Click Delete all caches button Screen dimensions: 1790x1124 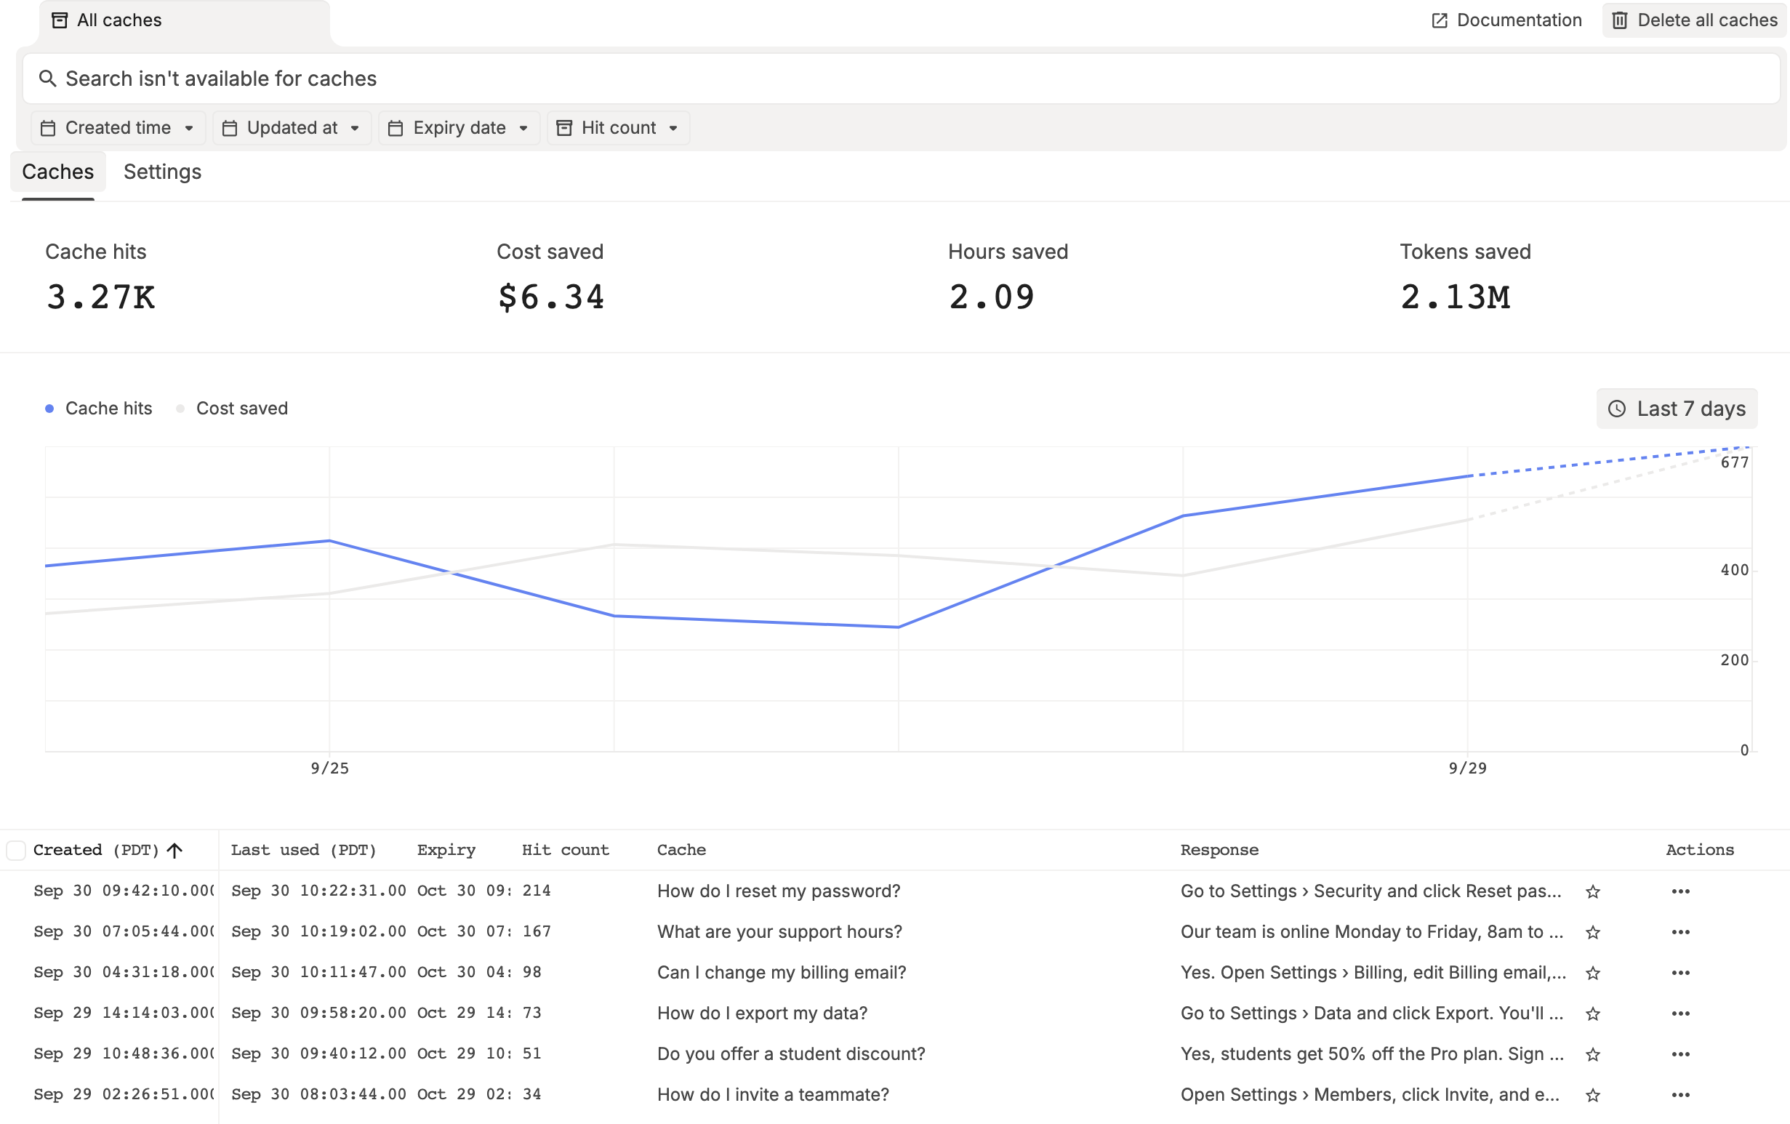coord(1694,20)
